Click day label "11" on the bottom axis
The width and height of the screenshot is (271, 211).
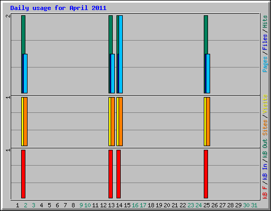coord(95,205)
